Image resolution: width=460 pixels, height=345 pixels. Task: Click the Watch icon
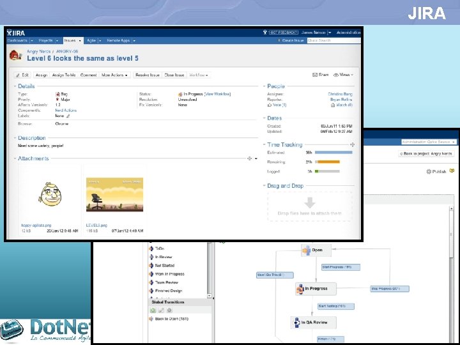tap(333, 105)
